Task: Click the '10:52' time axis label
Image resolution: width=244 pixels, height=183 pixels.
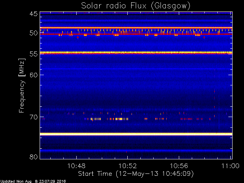Action: [128, 166]
